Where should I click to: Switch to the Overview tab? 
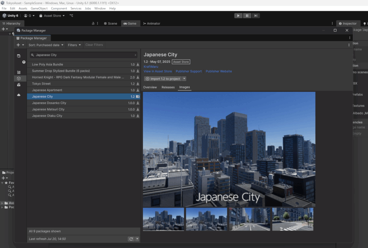[150, 87]
